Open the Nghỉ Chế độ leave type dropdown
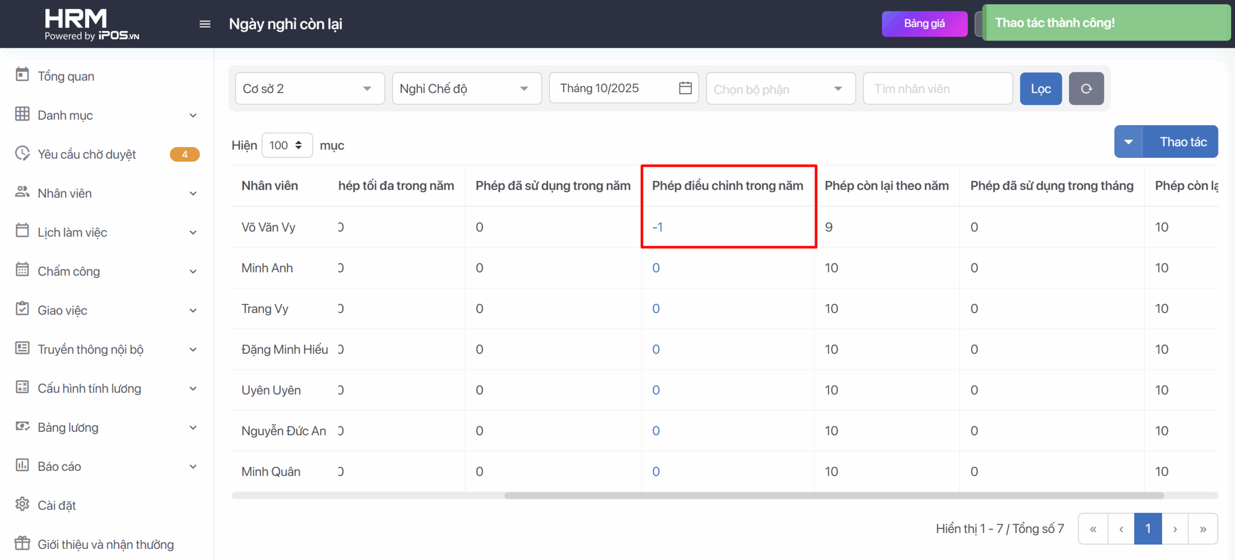The height and width of the screenshot is (560, 1235). [x=467, y=89]
